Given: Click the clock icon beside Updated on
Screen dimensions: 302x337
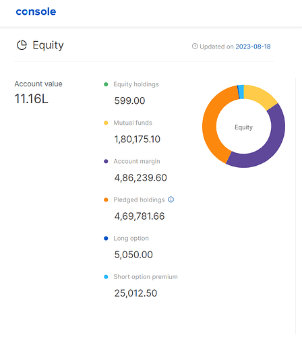Looking at the screenshot, I should [195, 47].
